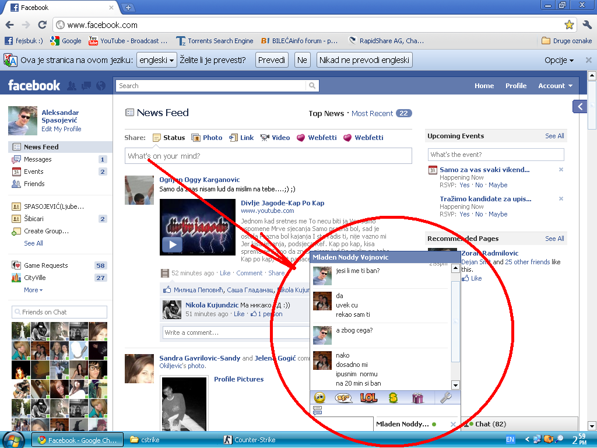Screen dimensions: 597x448
Task: Click the browser Forward arrow
Action: pyautogui.click(x=26, y=25)
